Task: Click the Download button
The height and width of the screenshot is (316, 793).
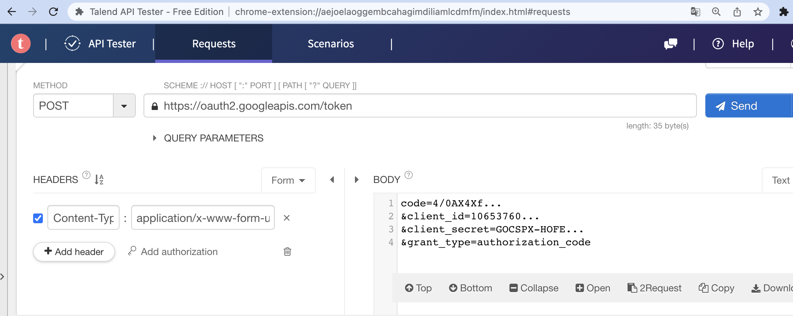Action: click(772, 288)
